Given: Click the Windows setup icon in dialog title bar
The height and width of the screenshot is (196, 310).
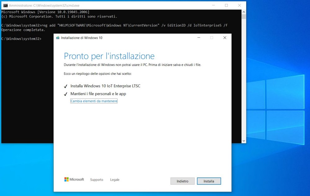Looking at the screenshot, I should [x=58, y=38].
